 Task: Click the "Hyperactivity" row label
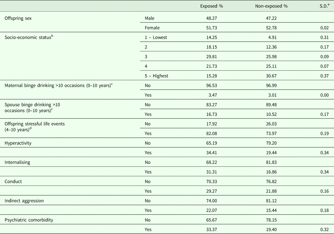(18, 144)
